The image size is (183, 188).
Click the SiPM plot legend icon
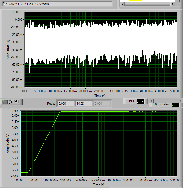(x=141, y=101)
